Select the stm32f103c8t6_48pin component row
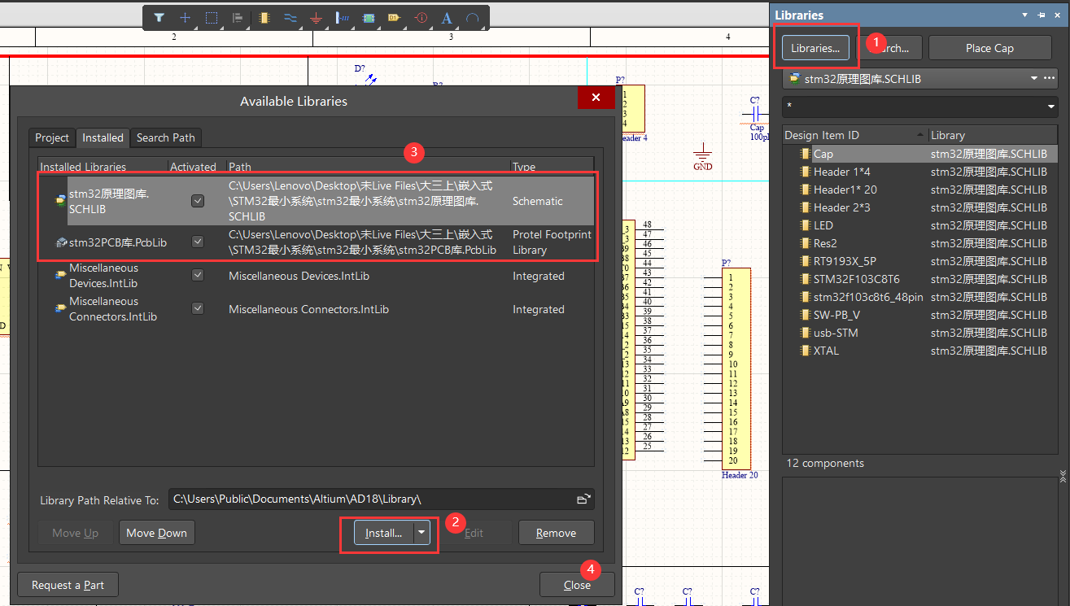Viewport: 1070px width, 606px height. click(919, 297)
